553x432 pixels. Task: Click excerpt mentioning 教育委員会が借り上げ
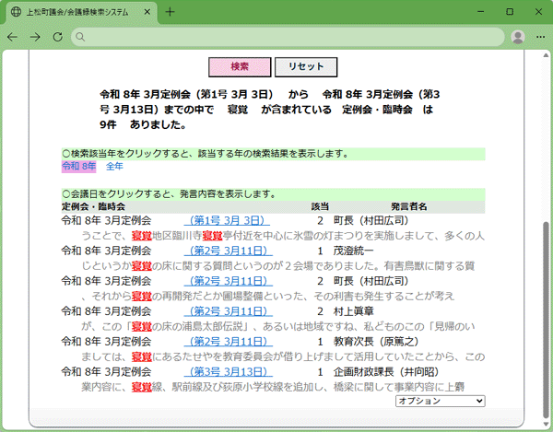pyautogui.click(x=283, y=357)
